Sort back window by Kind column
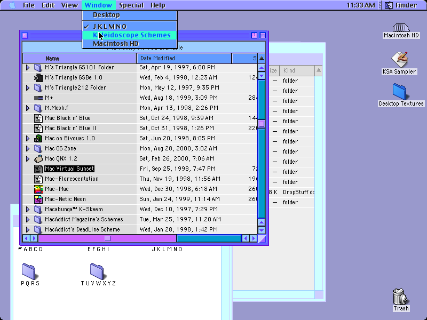Screen dimensions: 427x320 [x=297, y=71]
